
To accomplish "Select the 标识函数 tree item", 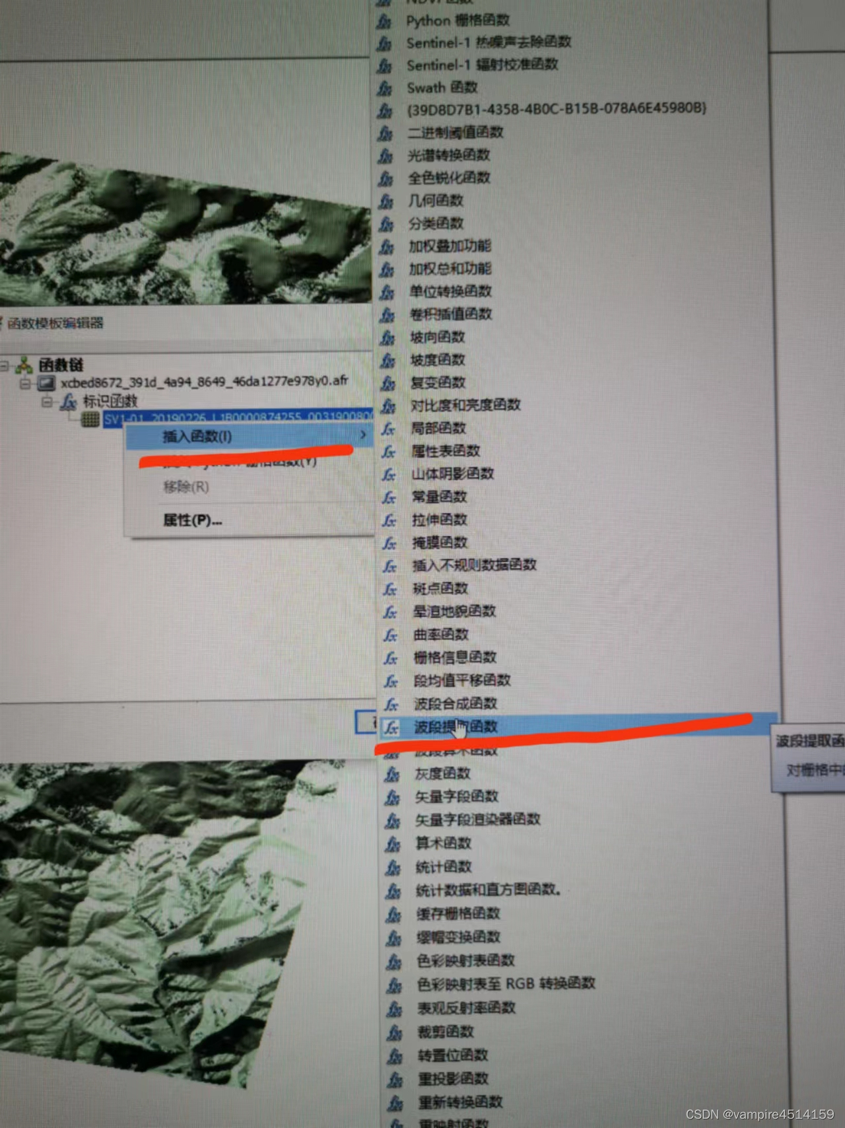I will click(x=110, y=401).
